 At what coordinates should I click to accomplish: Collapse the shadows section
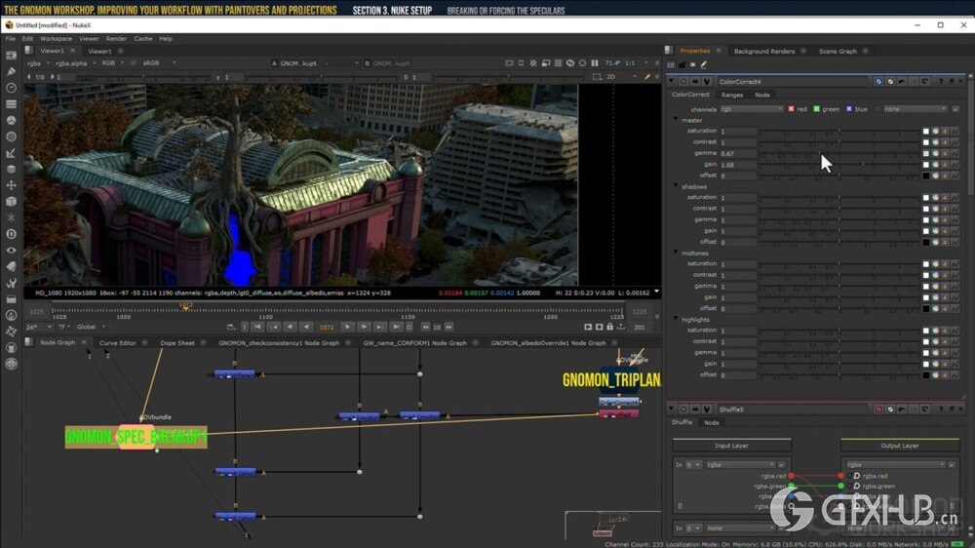pyautogui.click(x=676, y=186)
